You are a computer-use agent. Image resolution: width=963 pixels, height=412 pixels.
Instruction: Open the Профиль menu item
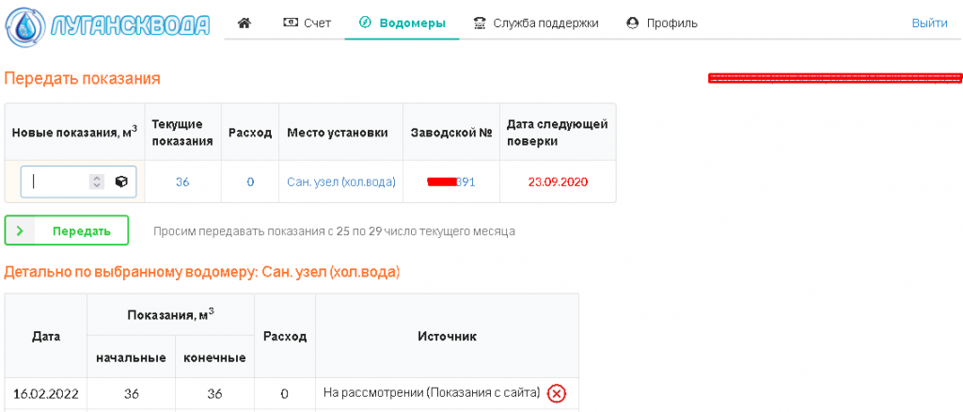tap(662, 23)
